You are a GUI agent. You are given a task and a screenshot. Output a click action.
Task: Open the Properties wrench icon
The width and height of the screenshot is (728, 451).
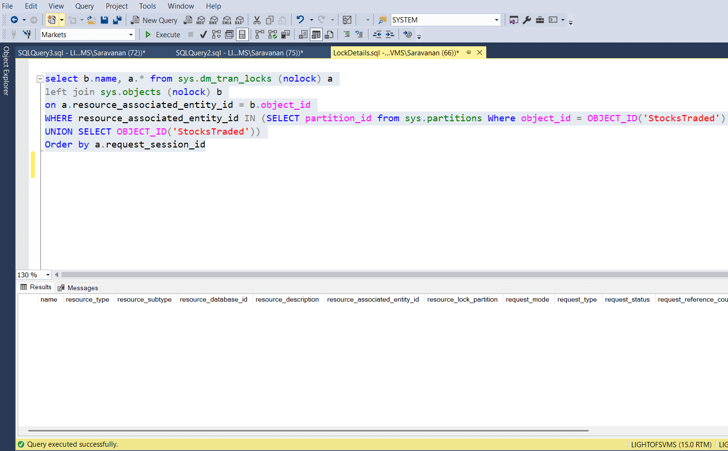click(527, 20)
